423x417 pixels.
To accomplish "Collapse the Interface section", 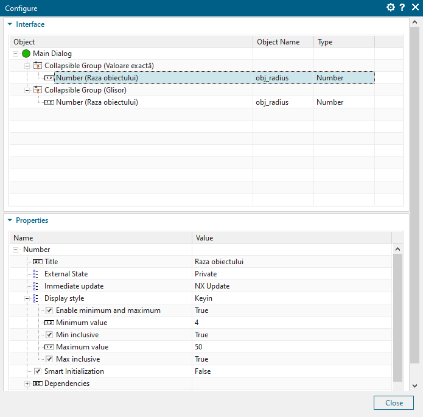I will [10, 24].
